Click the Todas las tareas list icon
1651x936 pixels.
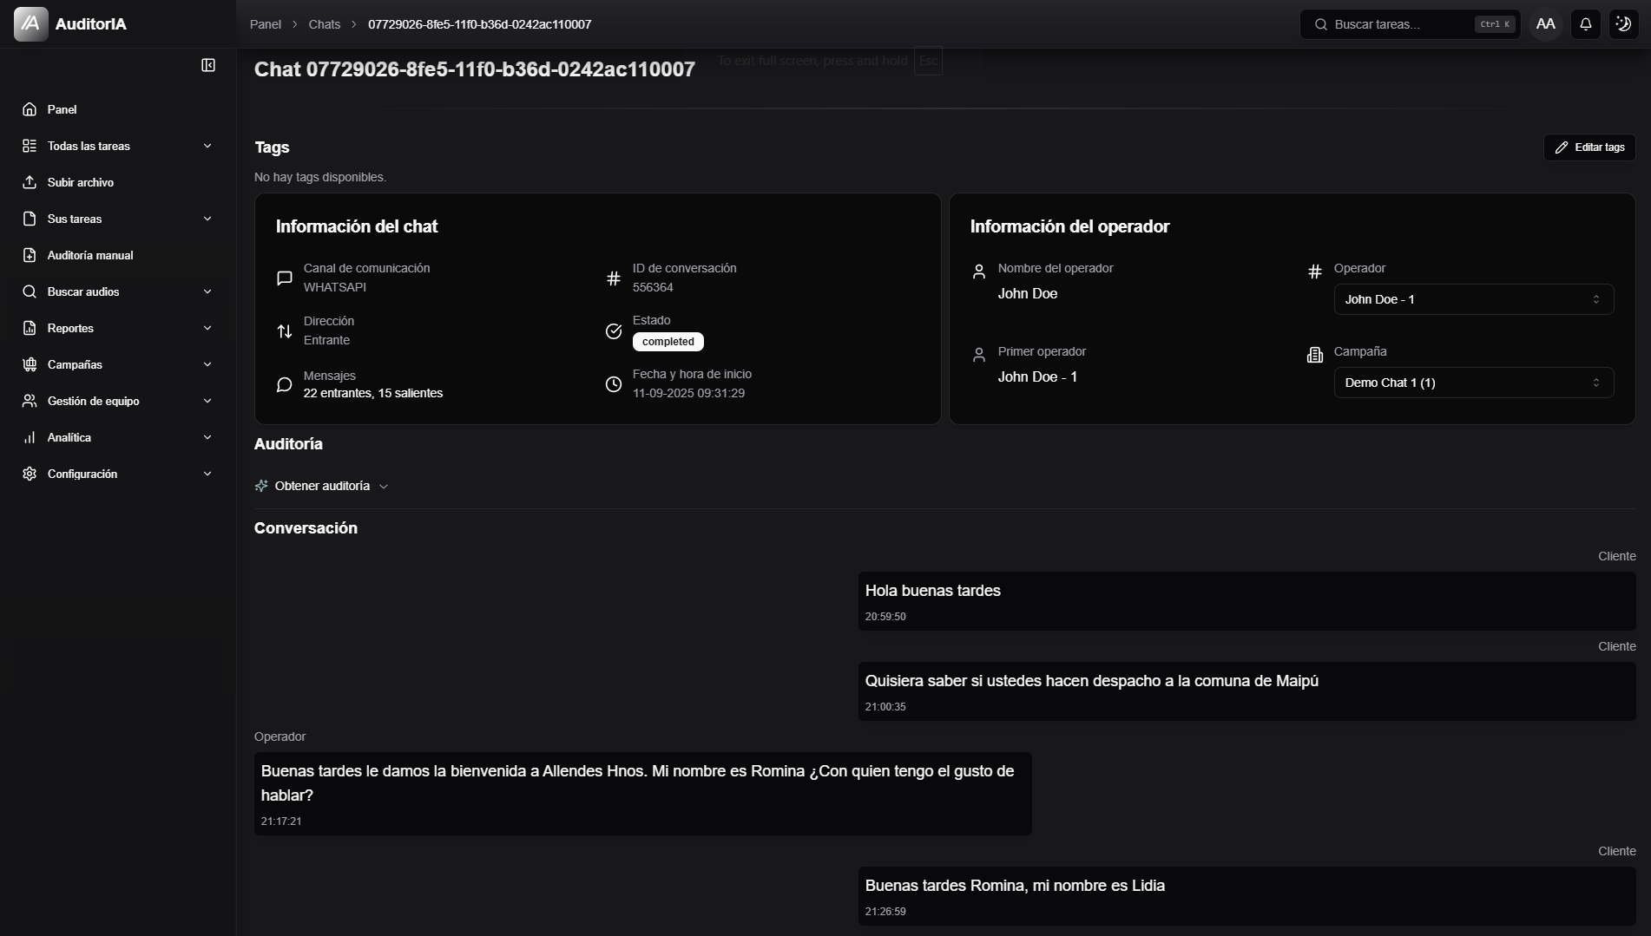pyautogui.click(x=30, y=146)
